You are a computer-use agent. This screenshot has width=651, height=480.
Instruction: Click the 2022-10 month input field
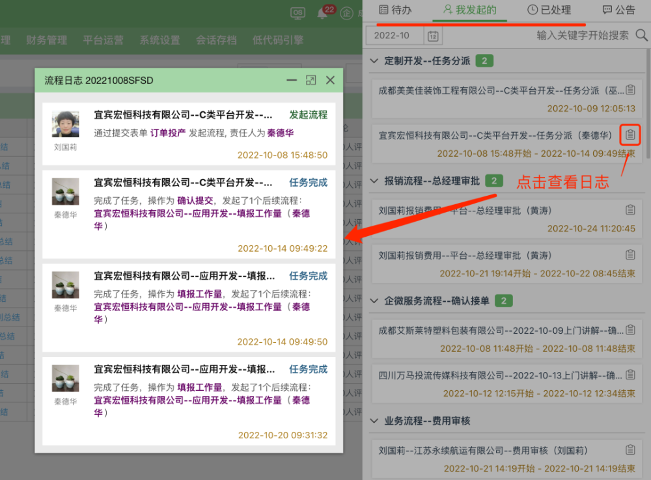click(x=395, y=36)
